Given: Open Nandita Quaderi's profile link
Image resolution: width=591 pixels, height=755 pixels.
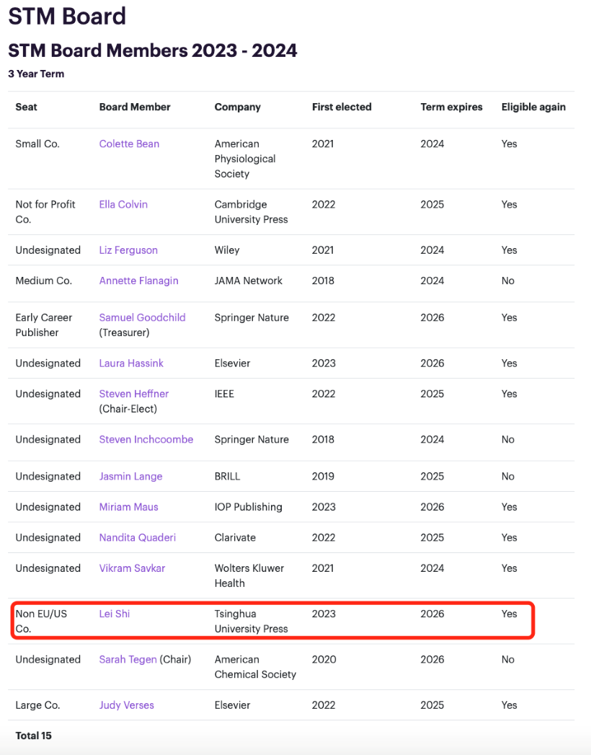Looking at the screenshot, I should click(138, 537).
